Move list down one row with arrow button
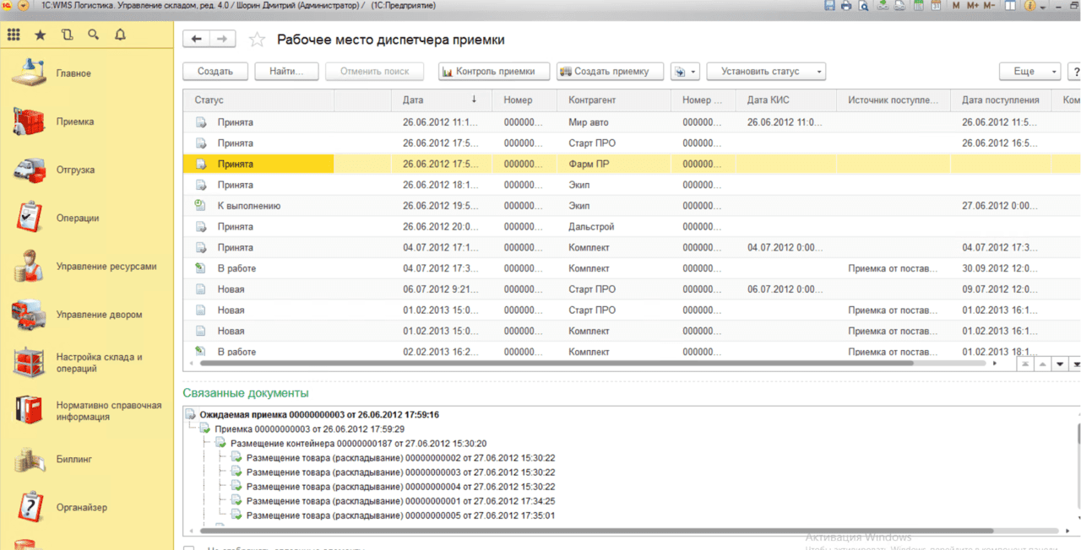This screenshot has width=1081, height=550. (1059, 364)
